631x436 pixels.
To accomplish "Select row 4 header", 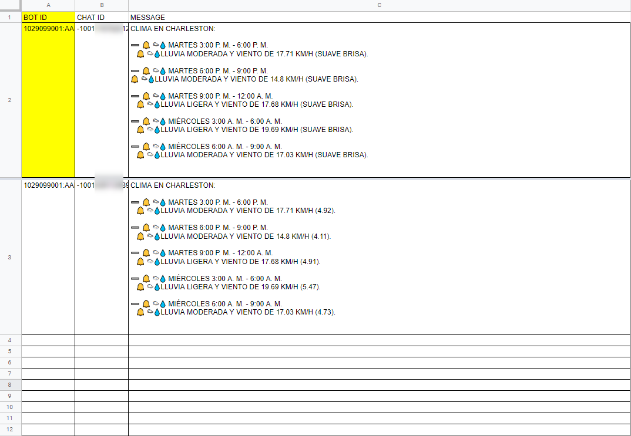I will 11,340.
